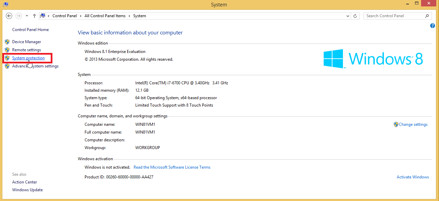
Task: Click the shield icon beside Device Manager
Action: click(7, 42)
